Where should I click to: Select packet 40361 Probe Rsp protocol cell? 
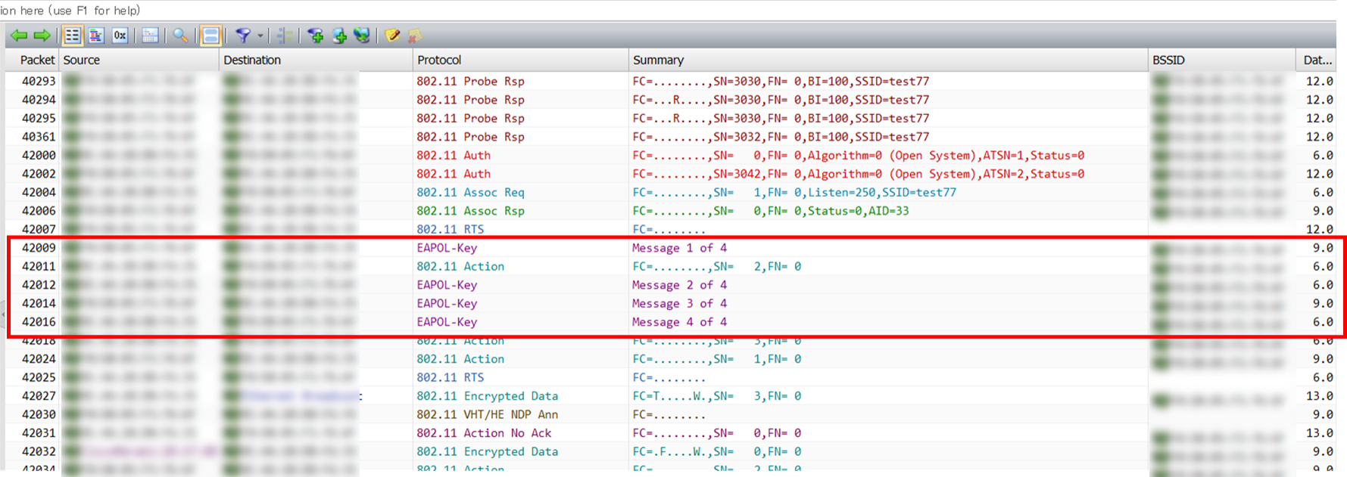point(470,137)
